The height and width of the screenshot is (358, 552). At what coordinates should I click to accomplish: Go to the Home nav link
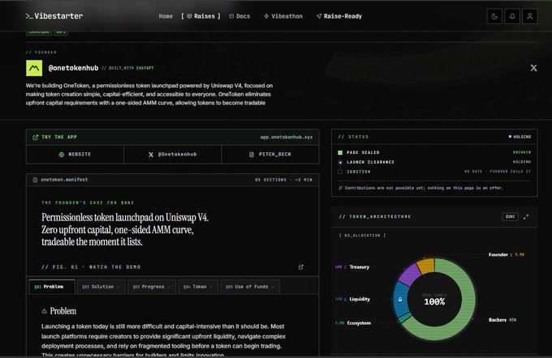tap(166, 16)
